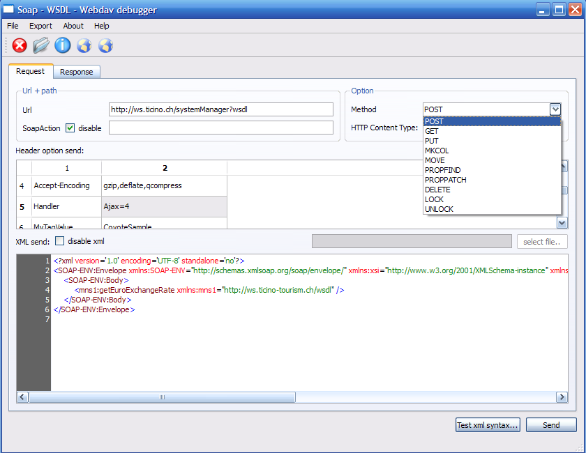Click the greyed file path field

412,241
